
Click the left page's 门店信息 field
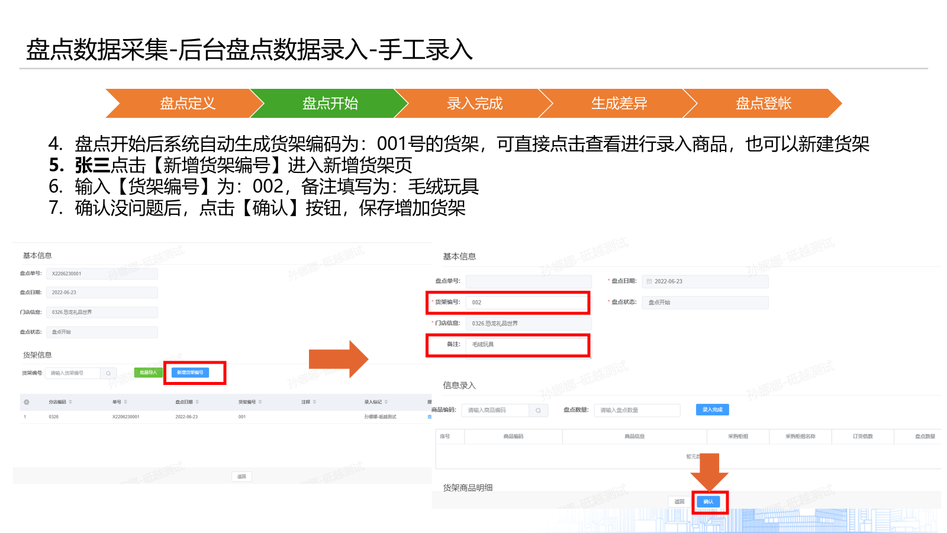[102, 312]
